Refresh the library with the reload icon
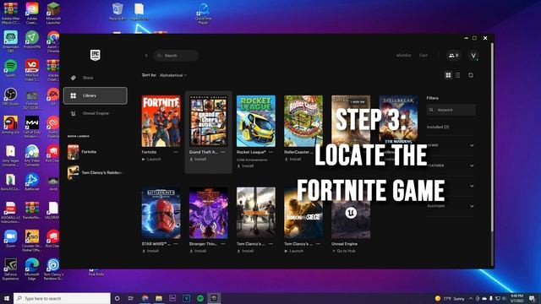 [x=471, y=75]
